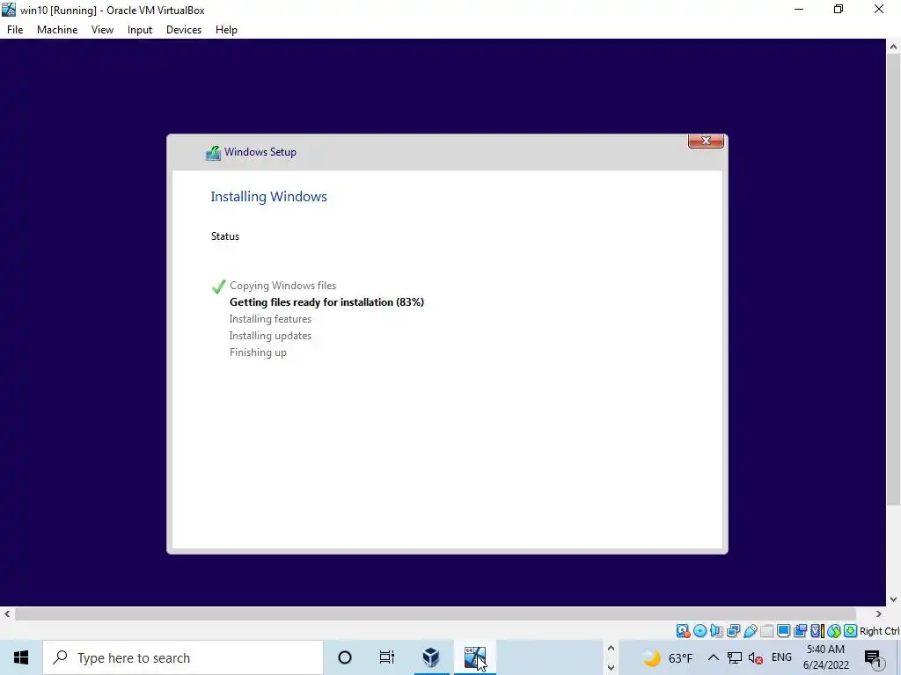Screen dimensions: 901x675
Task: Click the network adapters indicator icon
Action: [733, 631]
